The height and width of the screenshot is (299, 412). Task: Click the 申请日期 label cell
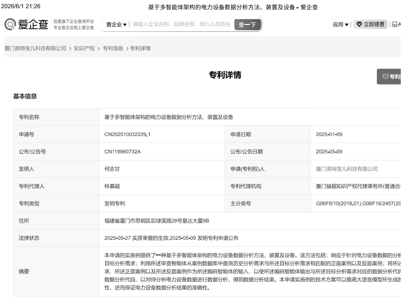[x=268, y=134]
